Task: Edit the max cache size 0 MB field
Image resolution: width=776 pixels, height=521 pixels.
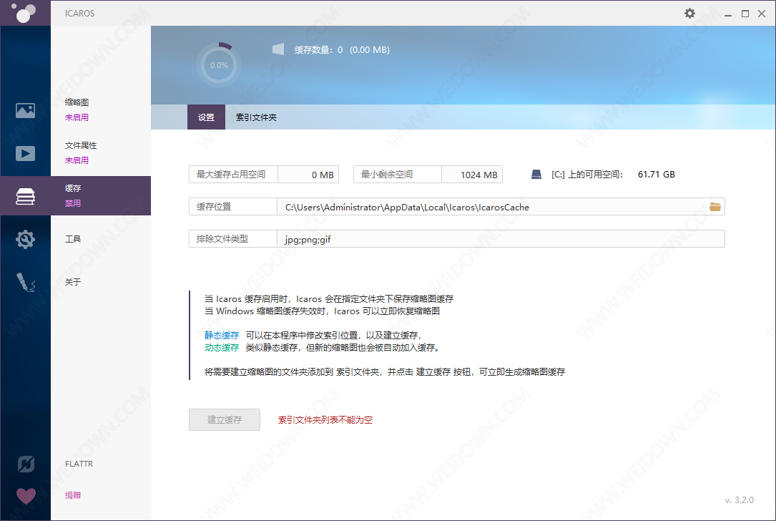Action: 308,175
